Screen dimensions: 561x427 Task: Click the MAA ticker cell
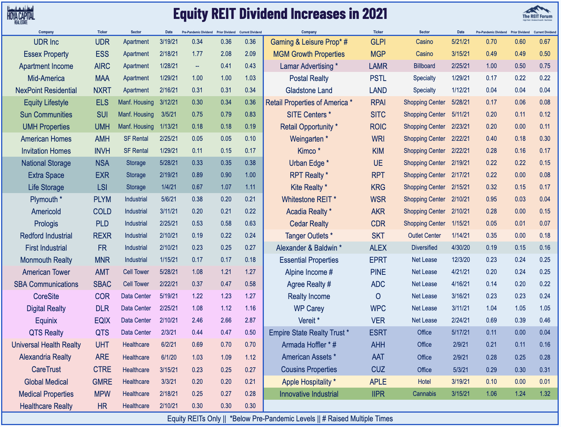(102, 78)
